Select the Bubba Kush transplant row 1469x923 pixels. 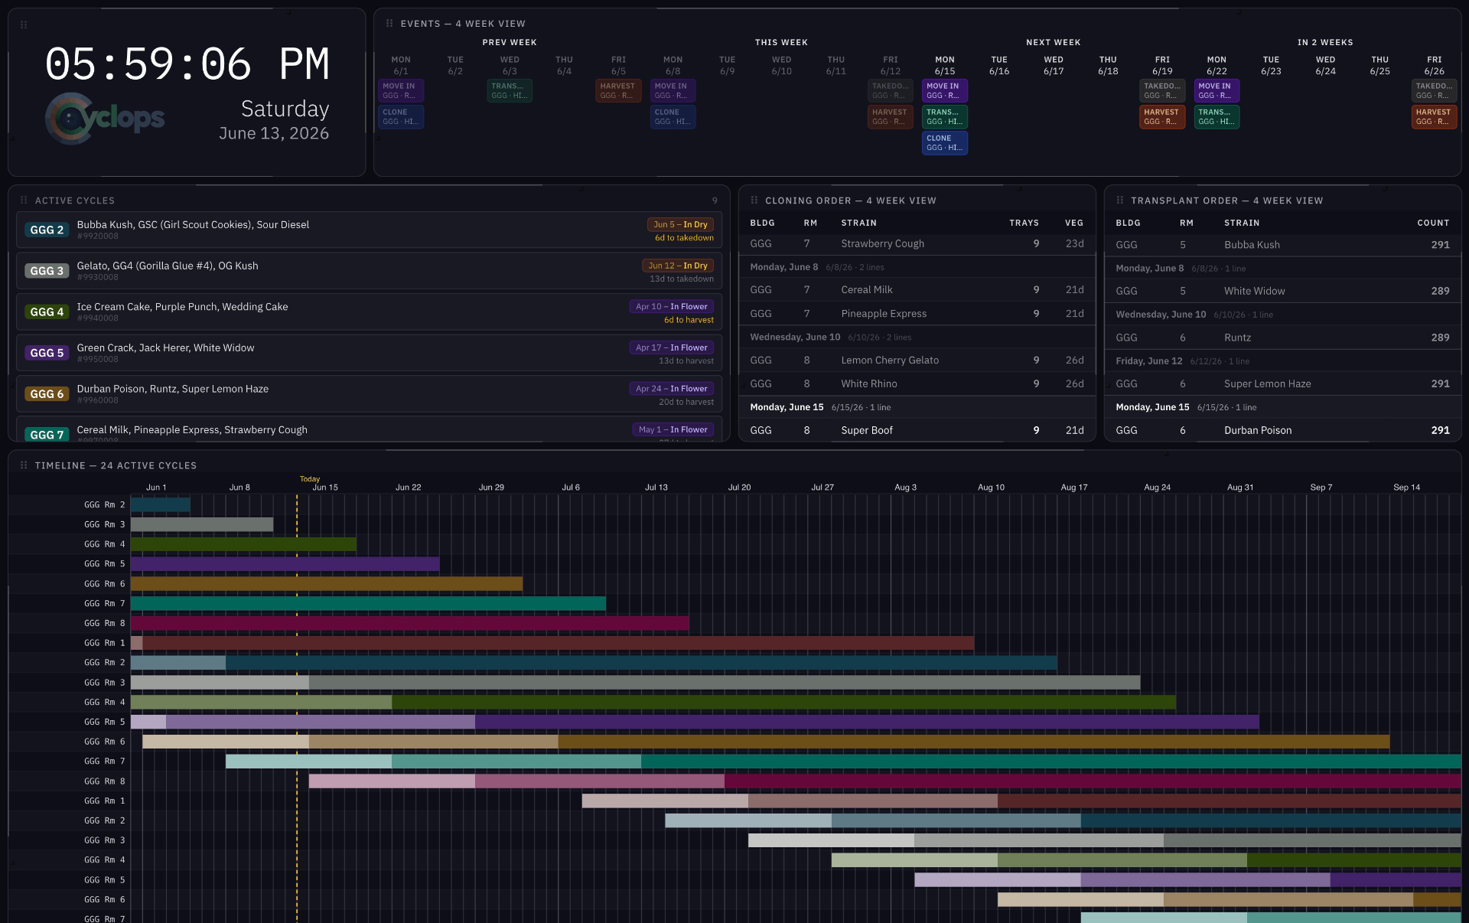(1282, 245)
